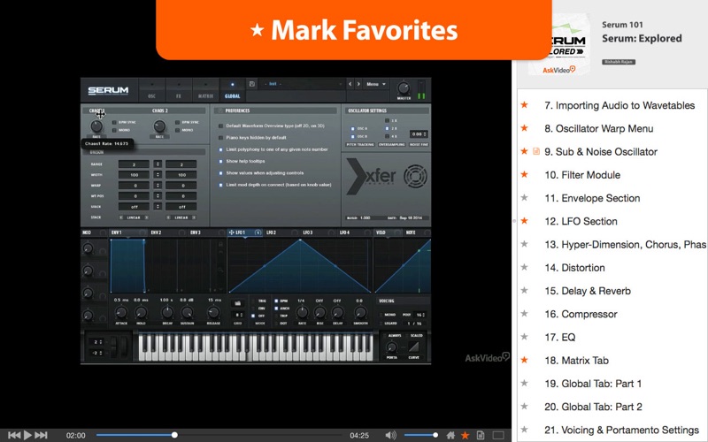Click the Chaos 2 Rate knob
708x442 pixels.
pyautogui.click(x=159, y=126)
